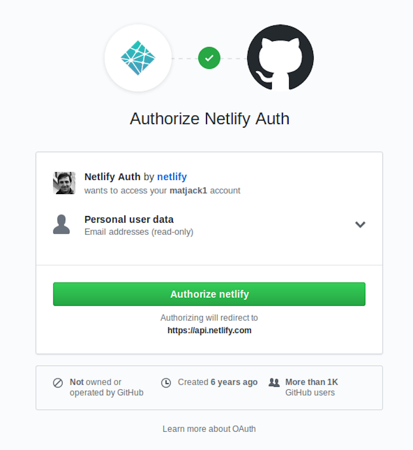The image size is (413, 450).
Task: Click the Created 6 years ago text
Action: tap(218, 382)
